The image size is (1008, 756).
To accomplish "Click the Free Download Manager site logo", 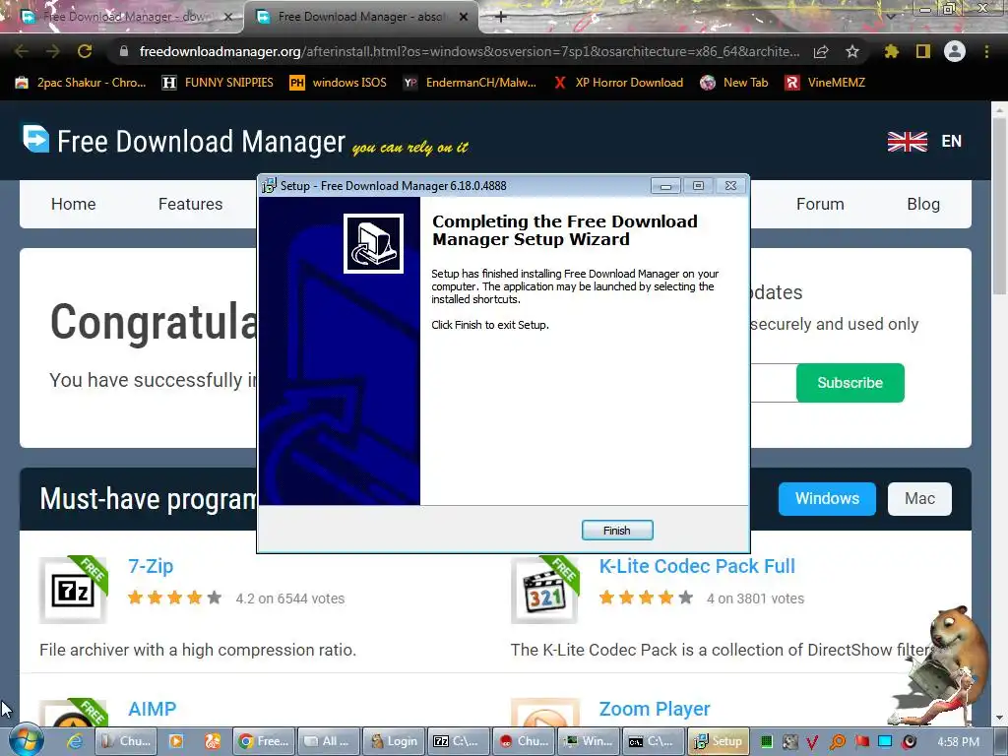I will pos(183,140).
